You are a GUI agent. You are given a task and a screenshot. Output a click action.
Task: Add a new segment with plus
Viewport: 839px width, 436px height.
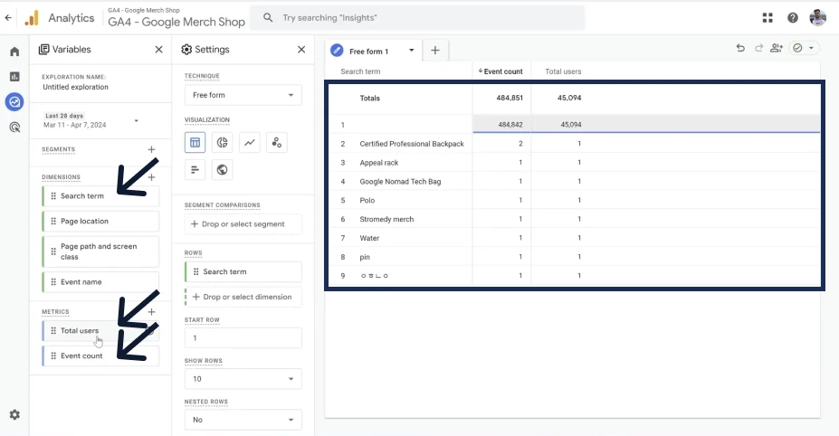(x=151, y=149)
